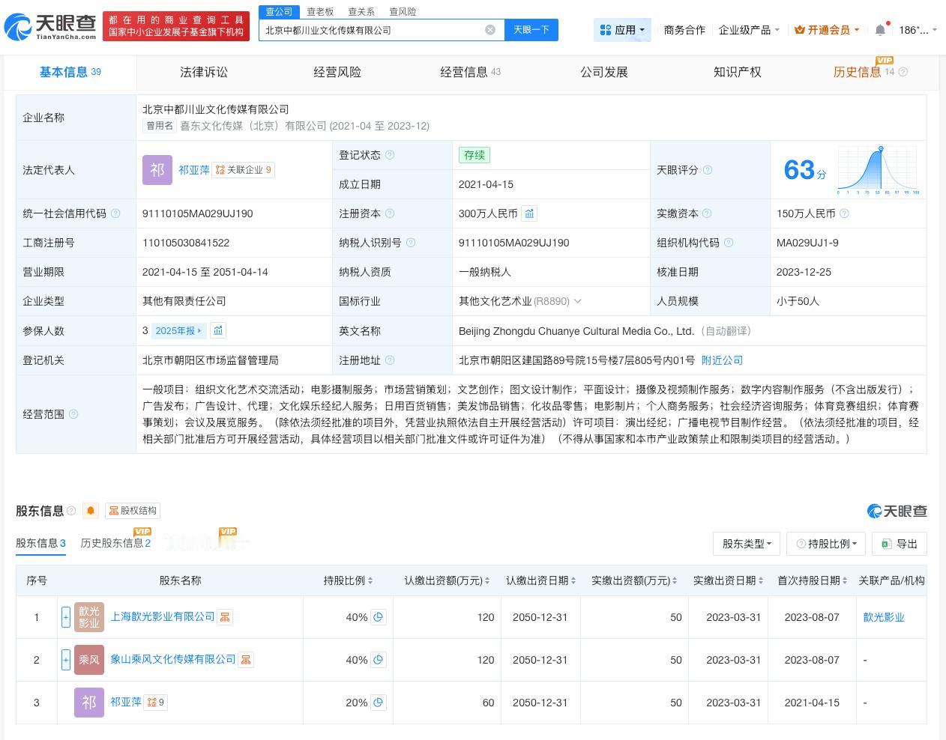The image size is (946, 740).
Task: Click the 乘风 shareholder logo
Action: click(89, 660)
